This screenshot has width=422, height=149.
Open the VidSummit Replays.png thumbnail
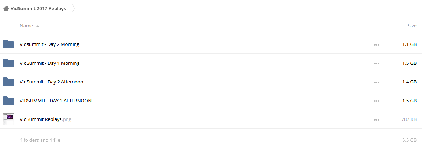8,119
